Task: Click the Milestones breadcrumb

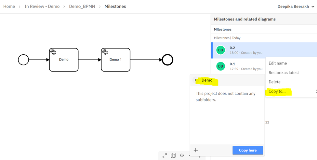Action: [115, 7]
